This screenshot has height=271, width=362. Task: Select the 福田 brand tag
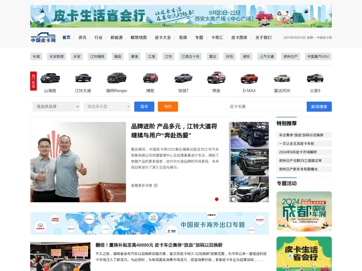click(118, 56)
